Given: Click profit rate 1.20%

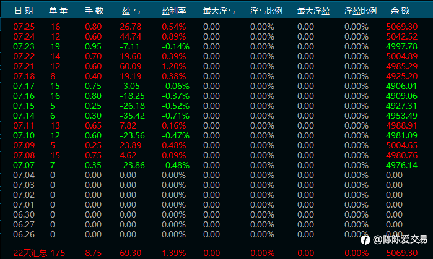Looking at the screenshot, I should (174, 66).
